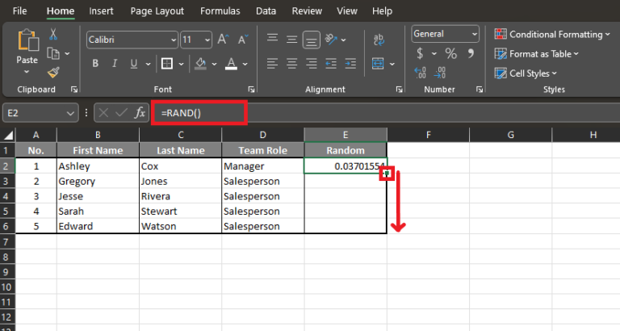Toggle Italic formatting
The image size is (620, 331).
coord(115,63)
